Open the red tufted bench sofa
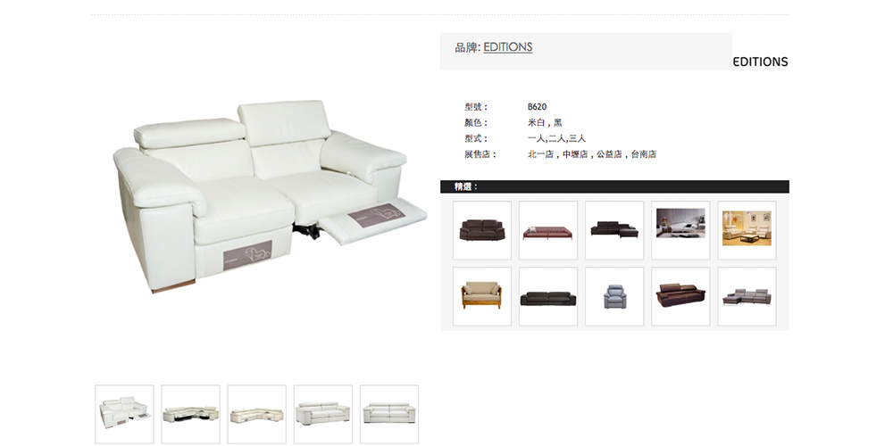The image size is (893, 446). click(548, 230)
